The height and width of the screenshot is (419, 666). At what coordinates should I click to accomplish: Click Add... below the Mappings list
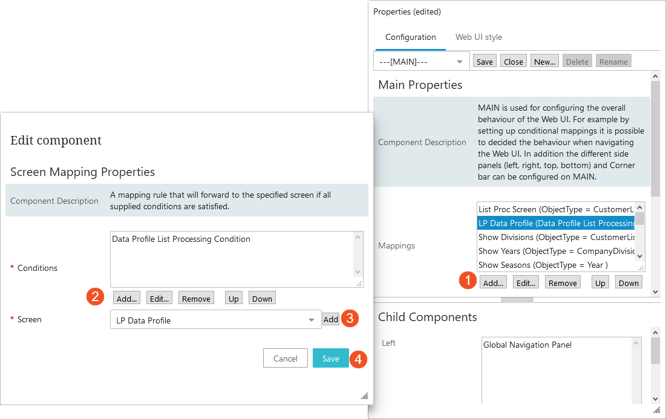point(494,282)
